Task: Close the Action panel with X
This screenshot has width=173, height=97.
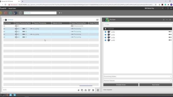Action: point(164,20)
